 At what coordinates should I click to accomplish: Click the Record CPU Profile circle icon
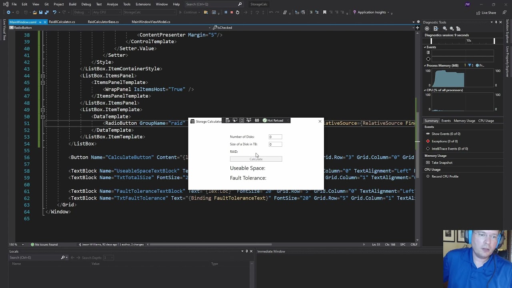428,176
